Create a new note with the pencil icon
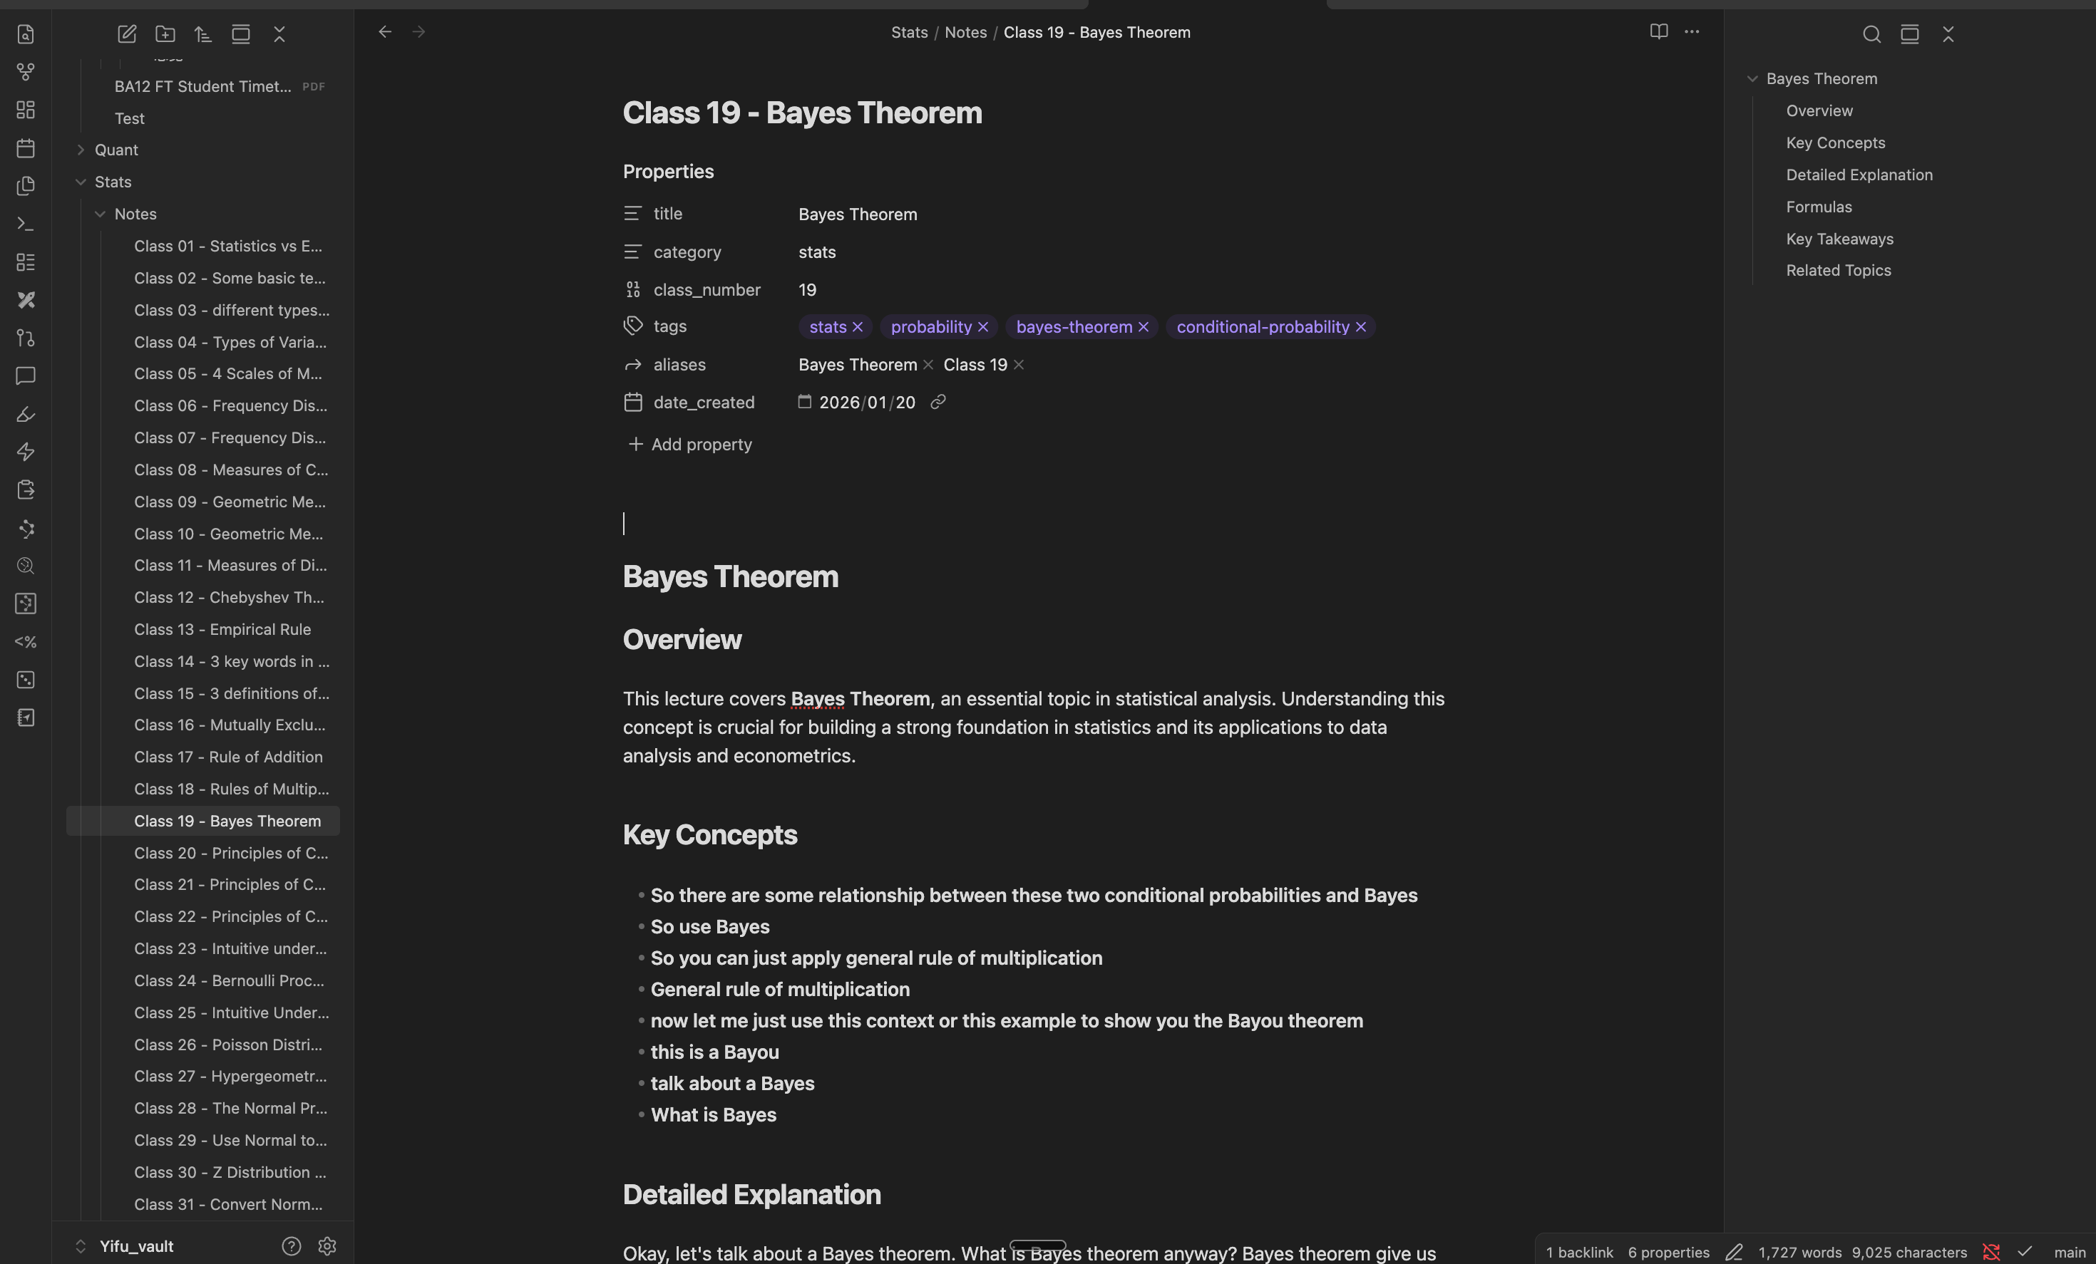Viewport: 2096px width, 1264px height. point(127,34)
